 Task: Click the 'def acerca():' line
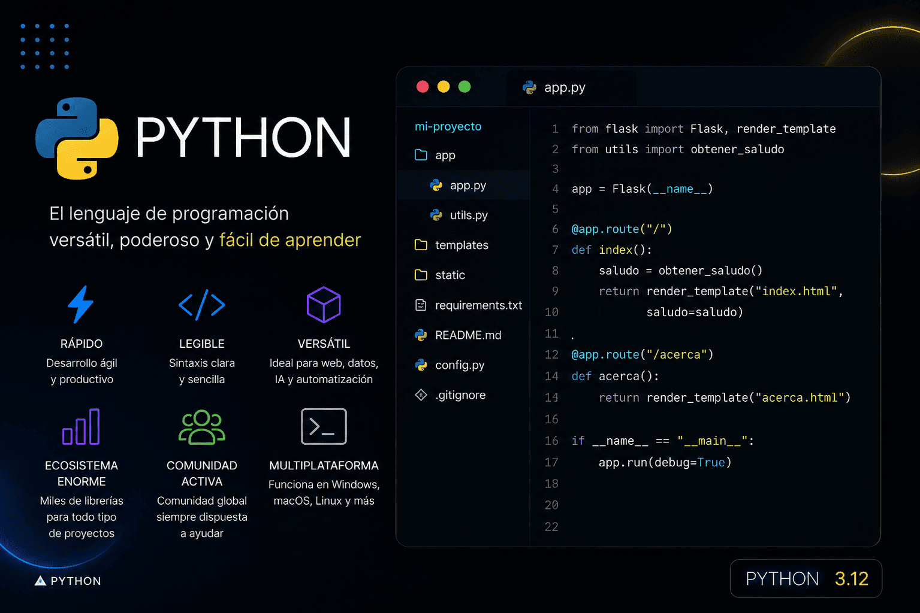click(615, 376)
